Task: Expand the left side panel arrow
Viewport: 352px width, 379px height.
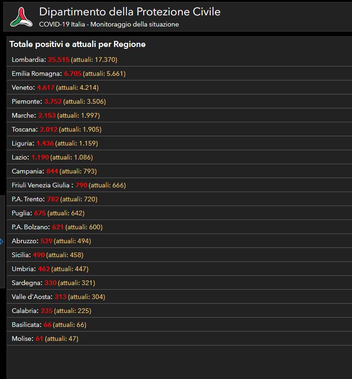Action: [2, 241]
